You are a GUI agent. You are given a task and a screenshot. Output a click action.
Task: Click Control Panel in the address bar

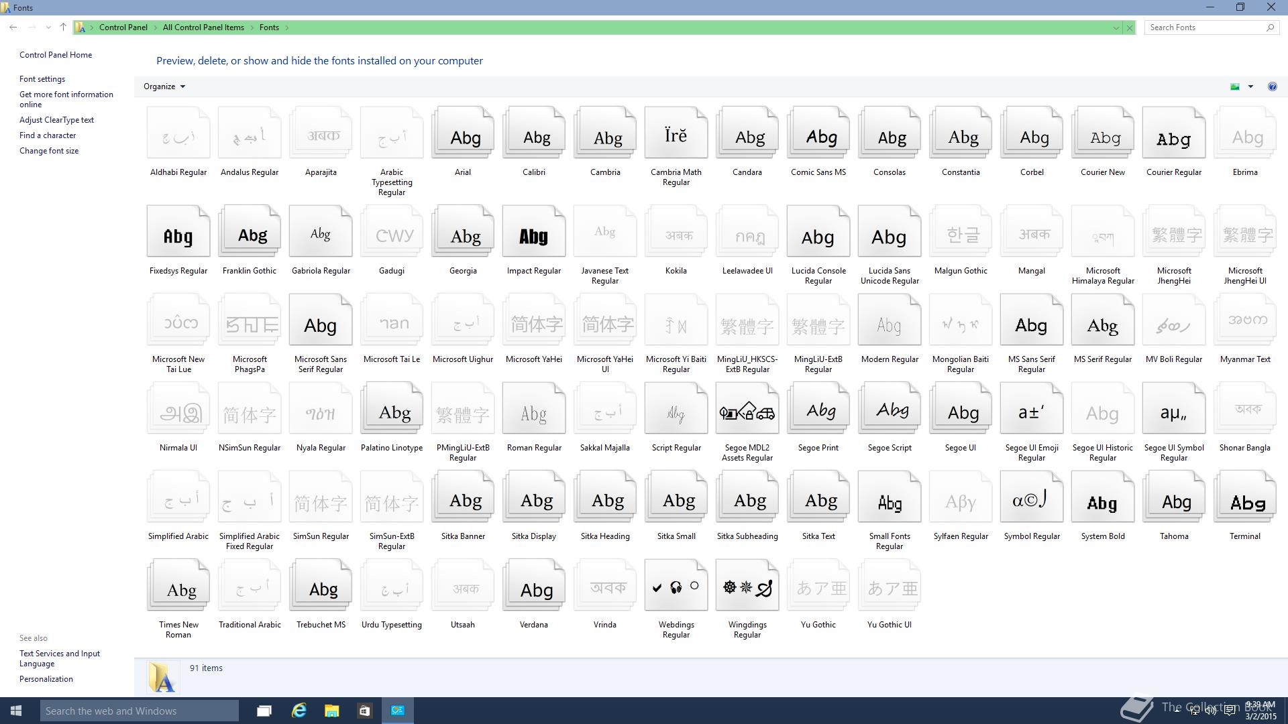pyautogui.click(x=123, y=27)
